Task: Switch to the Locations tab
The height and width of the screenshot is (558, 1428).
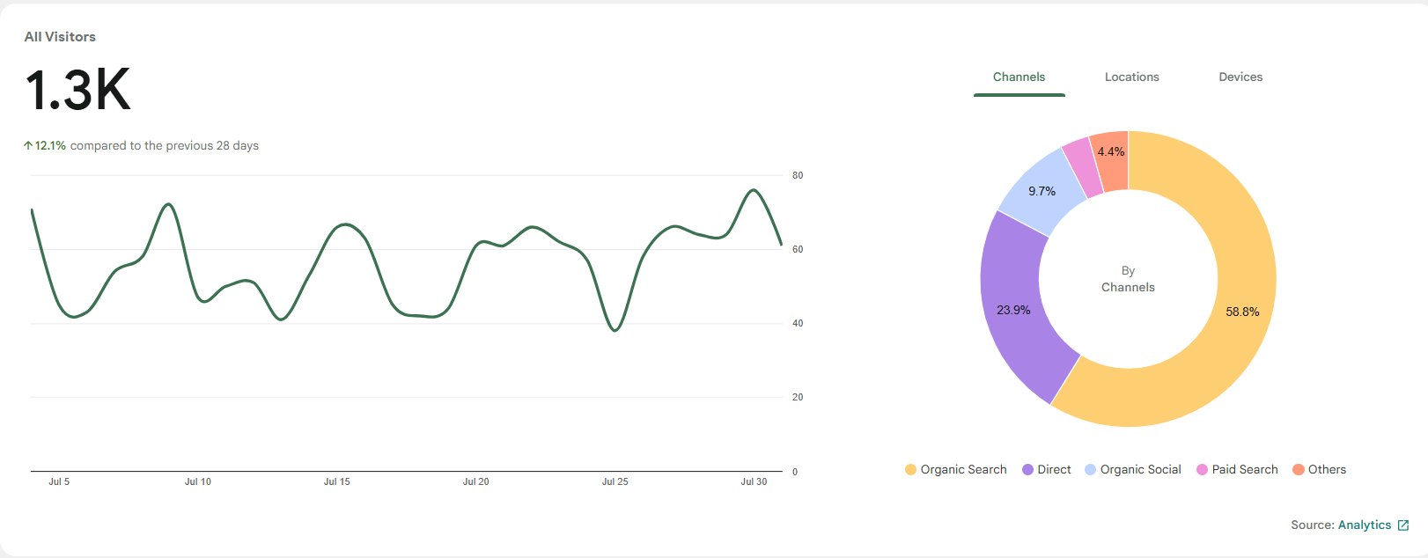Action: (x=1131, y=77)
